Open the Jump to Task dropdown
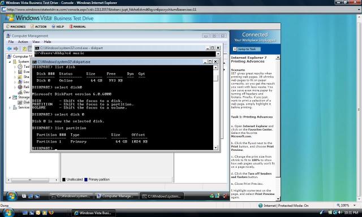The width and height of the screenshot is (362, 217). pos(235,49)
